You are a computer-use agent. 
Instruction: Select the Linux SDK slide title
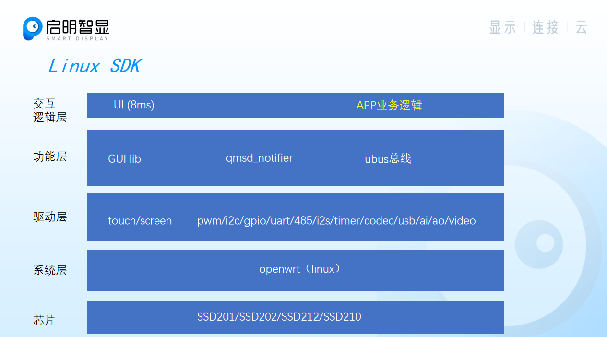pos(94,66)
